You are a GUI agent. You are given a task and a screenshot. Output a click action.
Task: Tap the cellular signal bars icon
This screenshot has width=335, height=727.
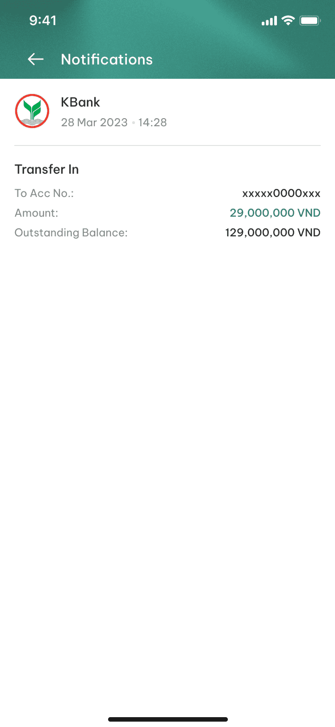click(269, 21)
